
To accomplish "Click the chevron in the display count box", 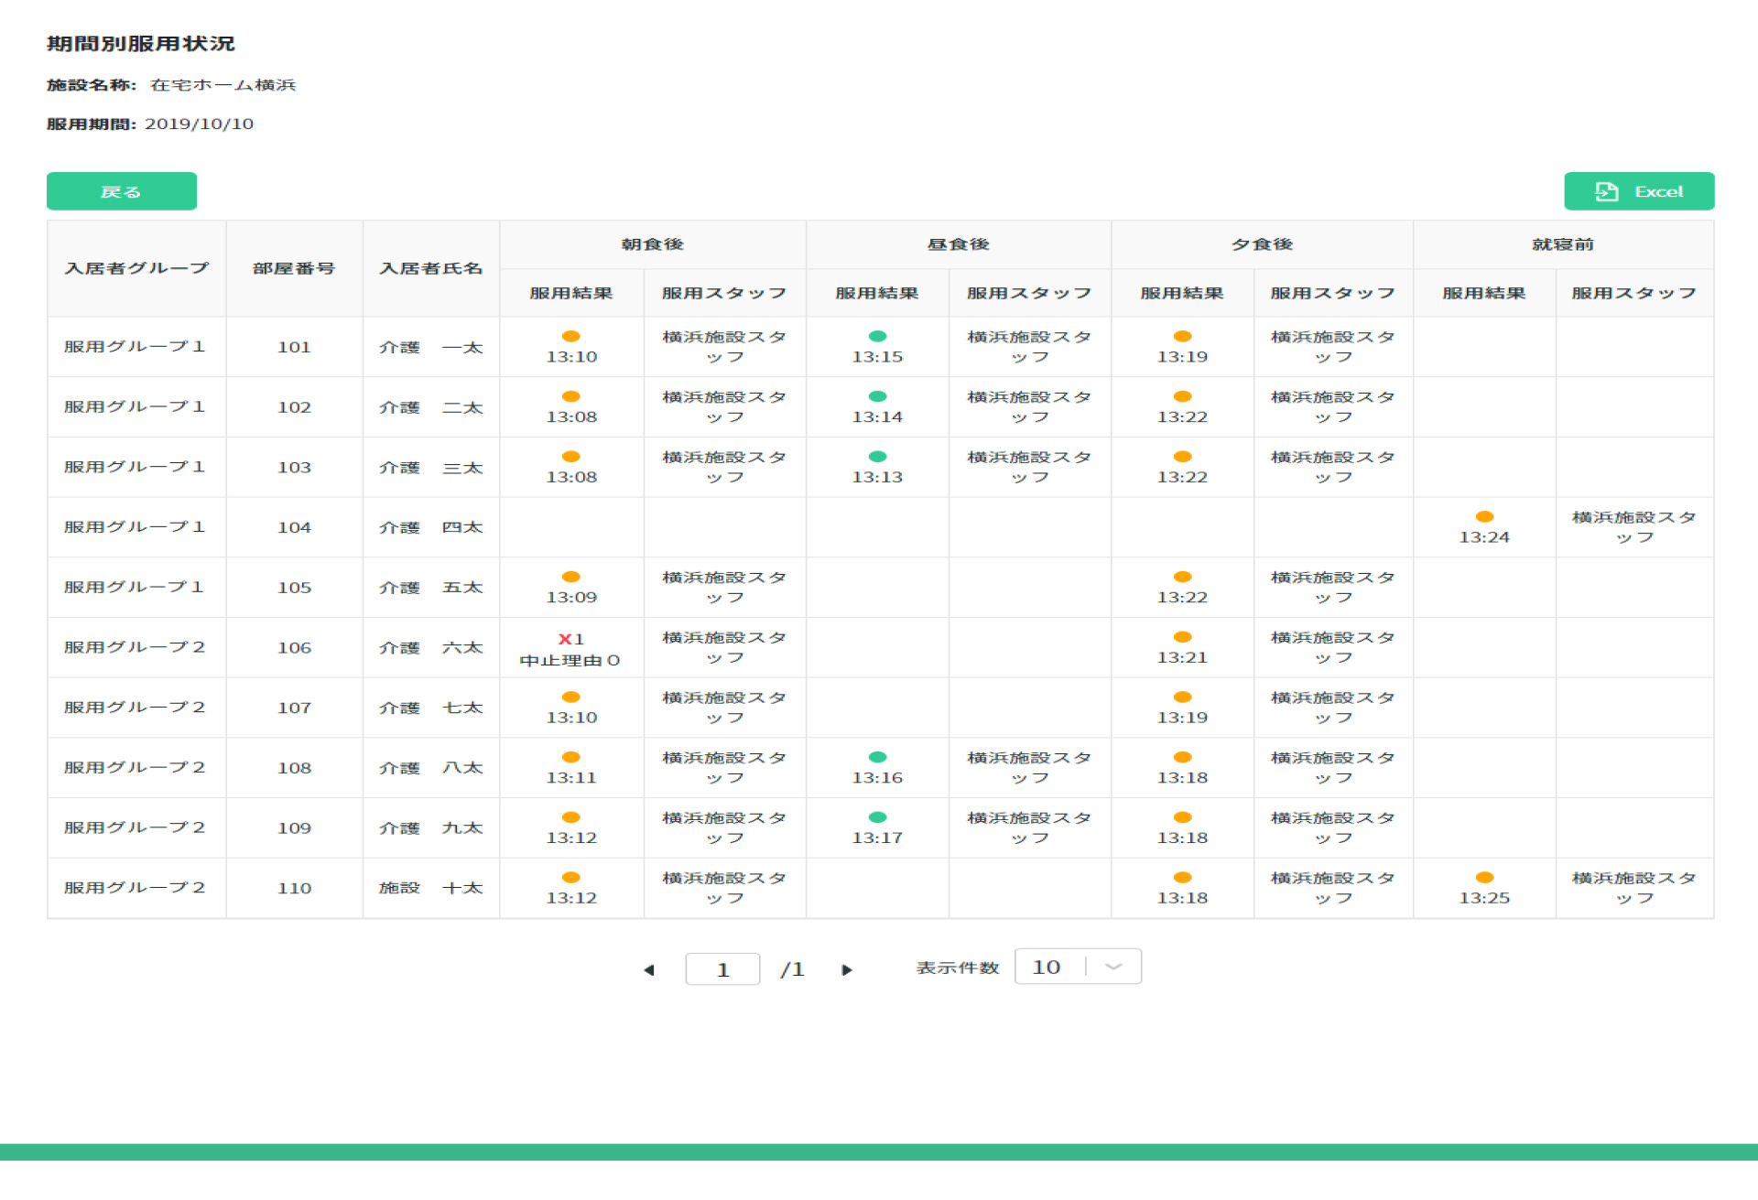I will point(1113,967).
